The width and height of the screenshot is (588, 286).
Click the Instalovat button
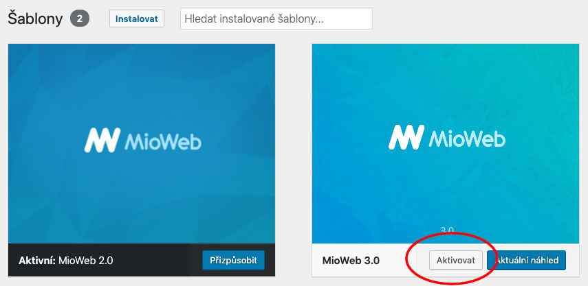(x=136, y=19)
